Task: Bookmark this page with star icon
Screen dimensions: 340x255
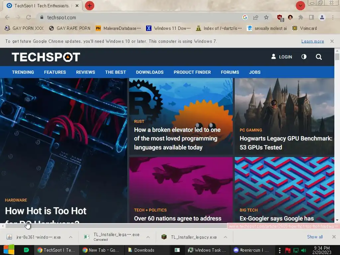Action: [x=266, y=17]
